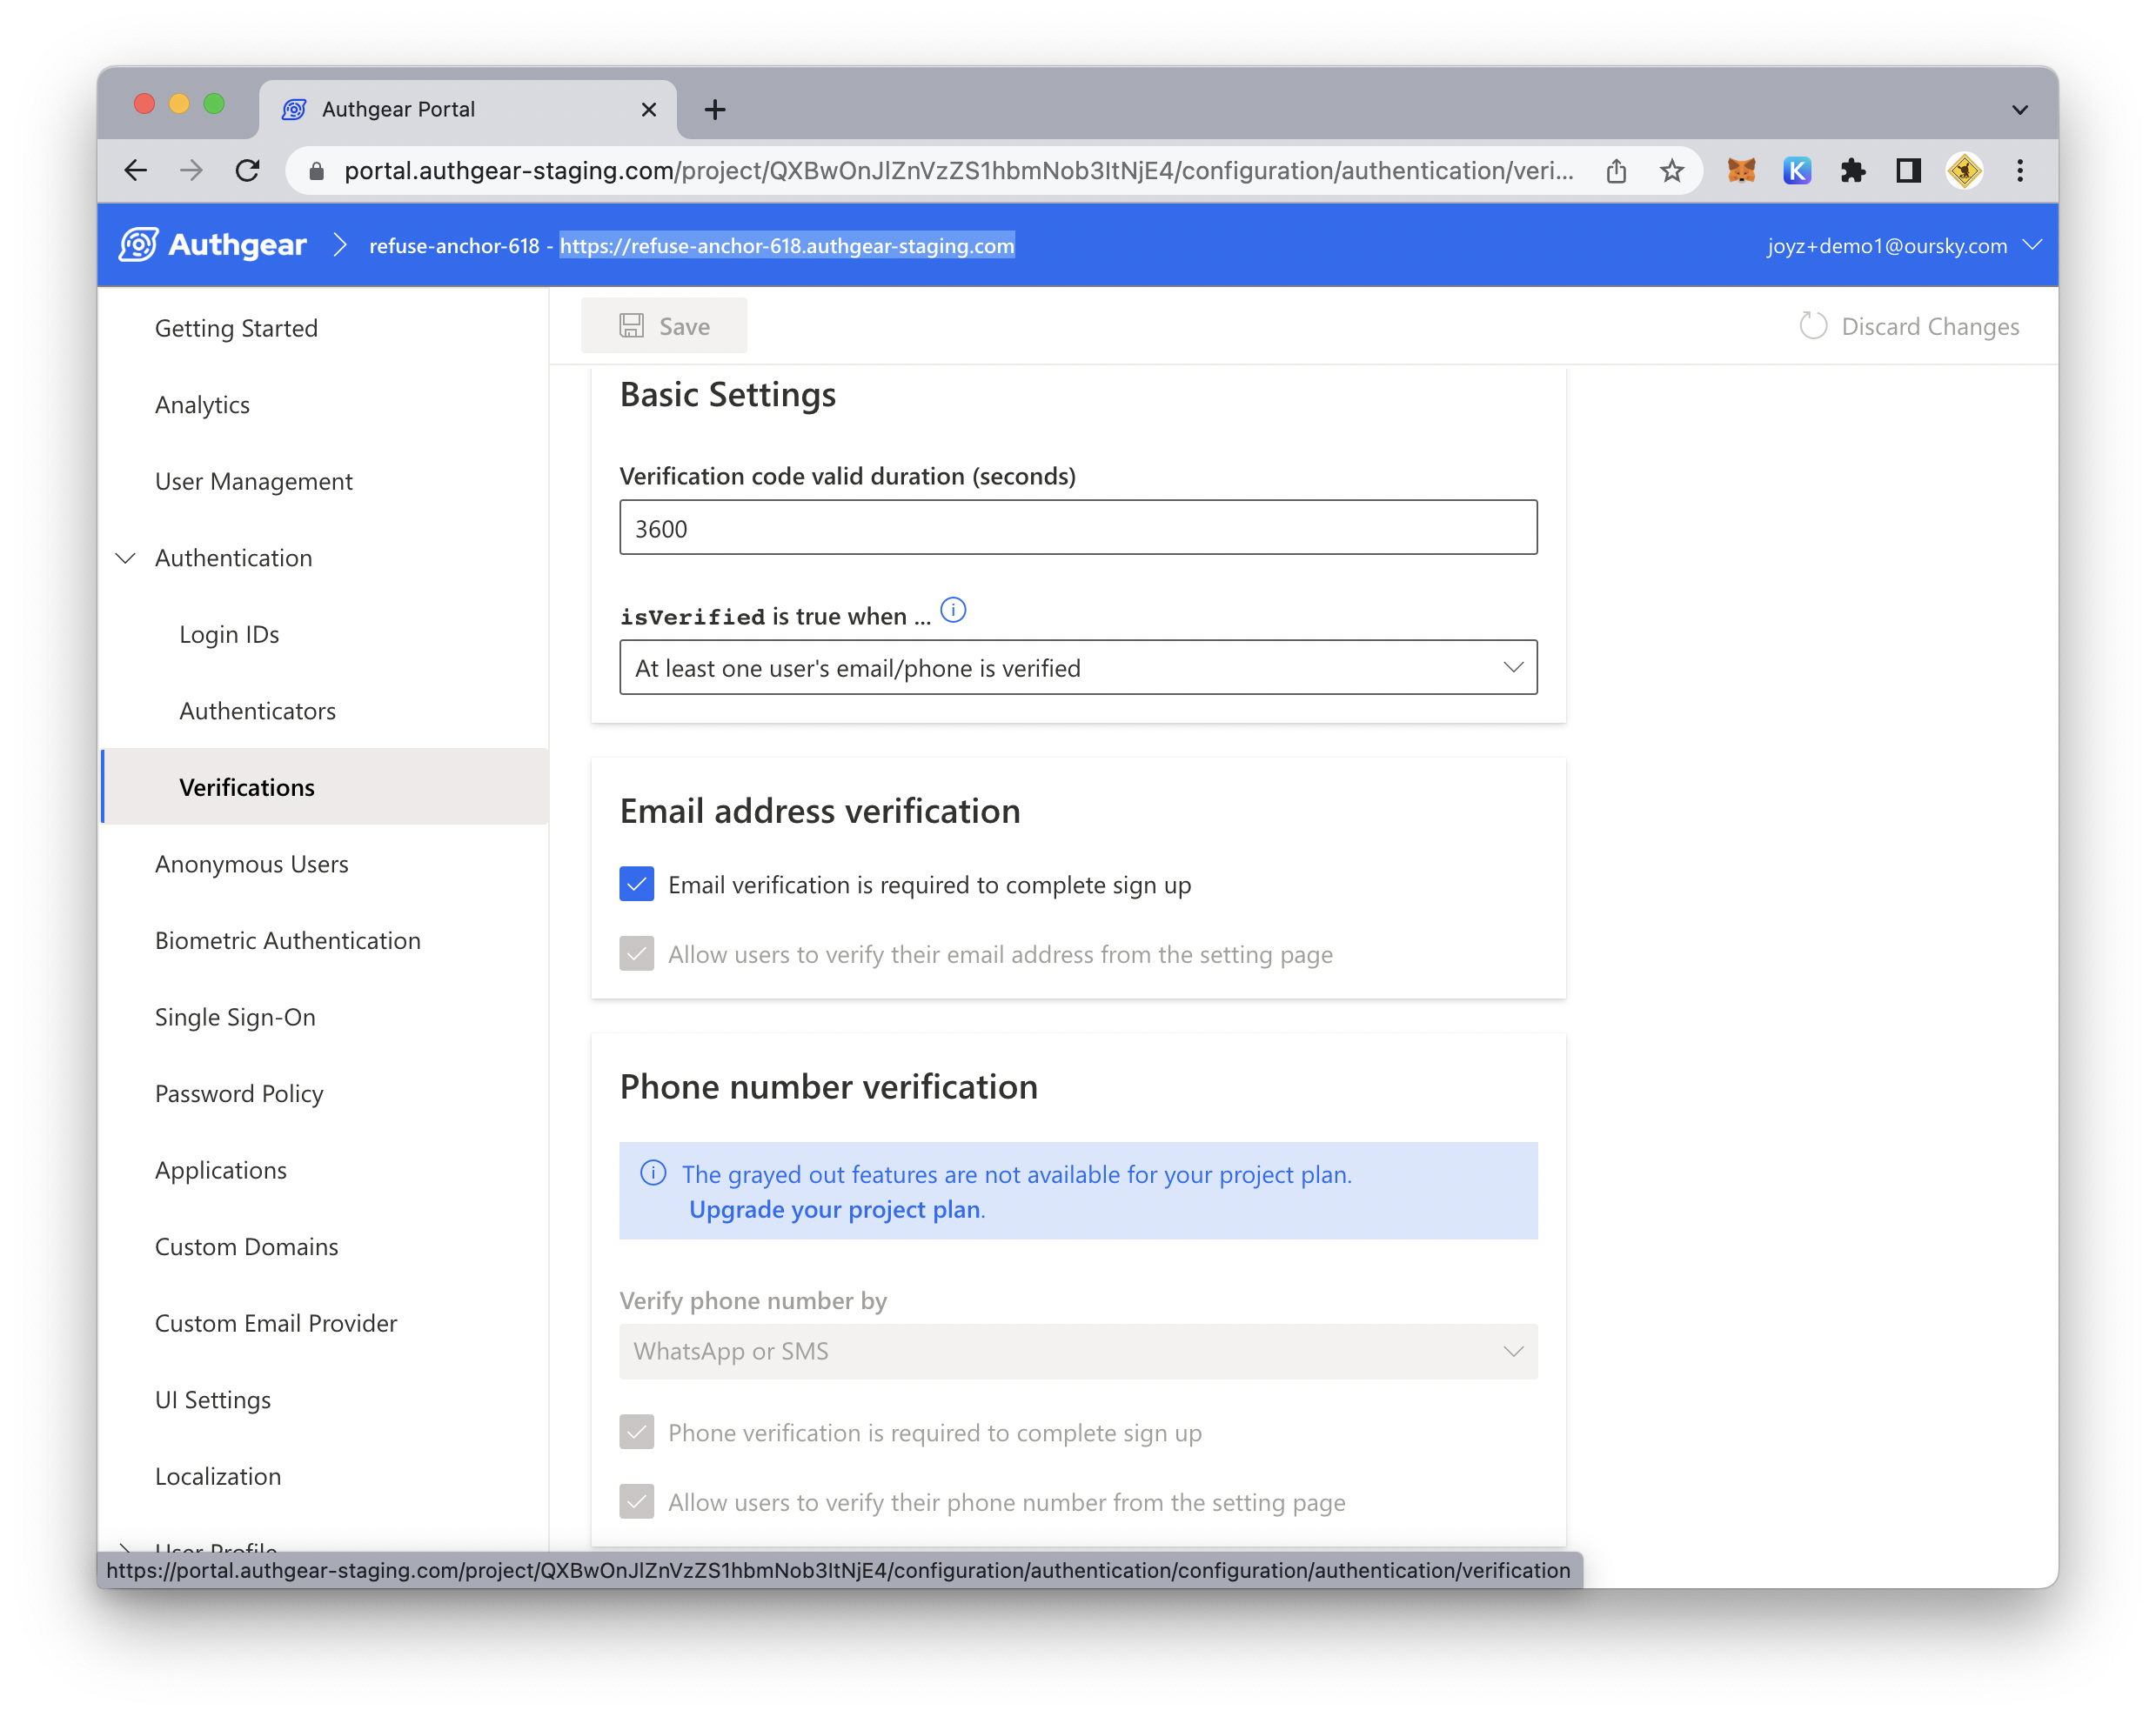
Task: Open the isVerified condition dropdown
Action: tap(1078, 667)
